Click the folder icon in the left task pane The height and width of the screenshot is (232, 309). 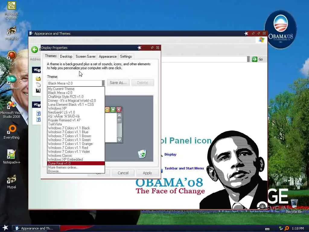click(x=38, y=79)
